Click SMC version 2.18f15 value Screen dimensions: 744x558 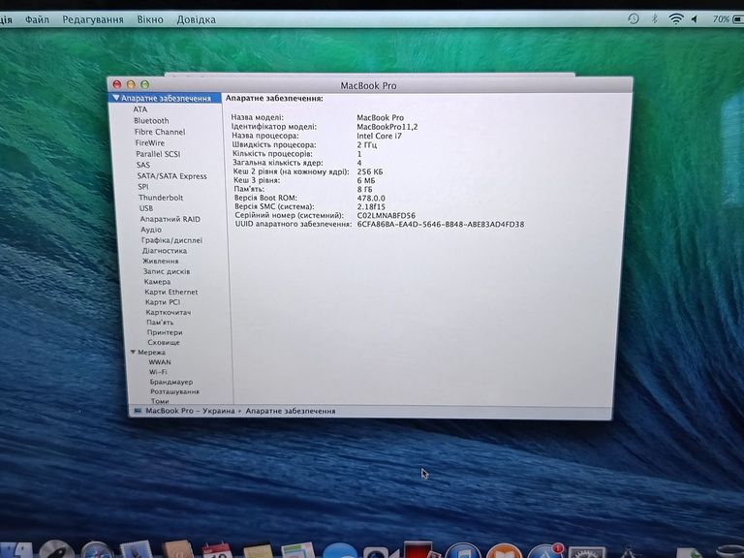(371, 207)
